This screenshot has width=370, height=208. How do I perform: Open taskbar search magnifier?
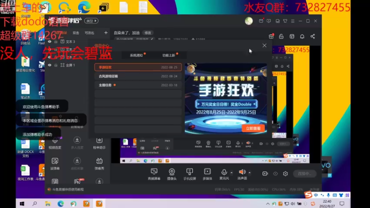click(x=35, y=203)
